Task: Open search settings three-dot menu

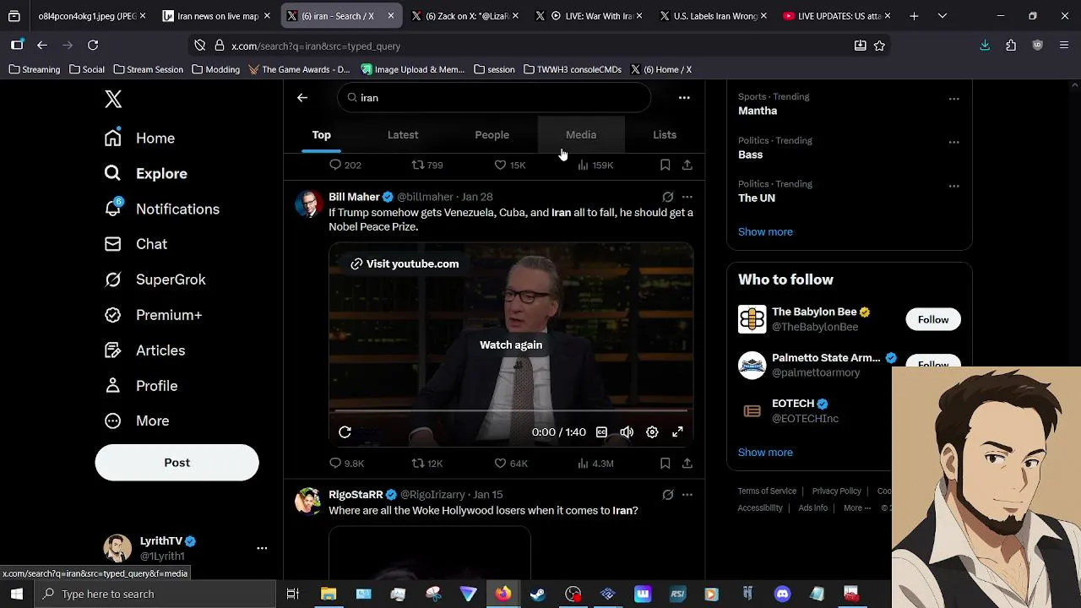Action: pyautogui.click(x=684, y=98)
